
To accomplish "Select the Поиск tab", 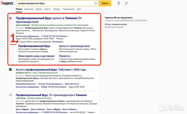I will pos(19,9).
